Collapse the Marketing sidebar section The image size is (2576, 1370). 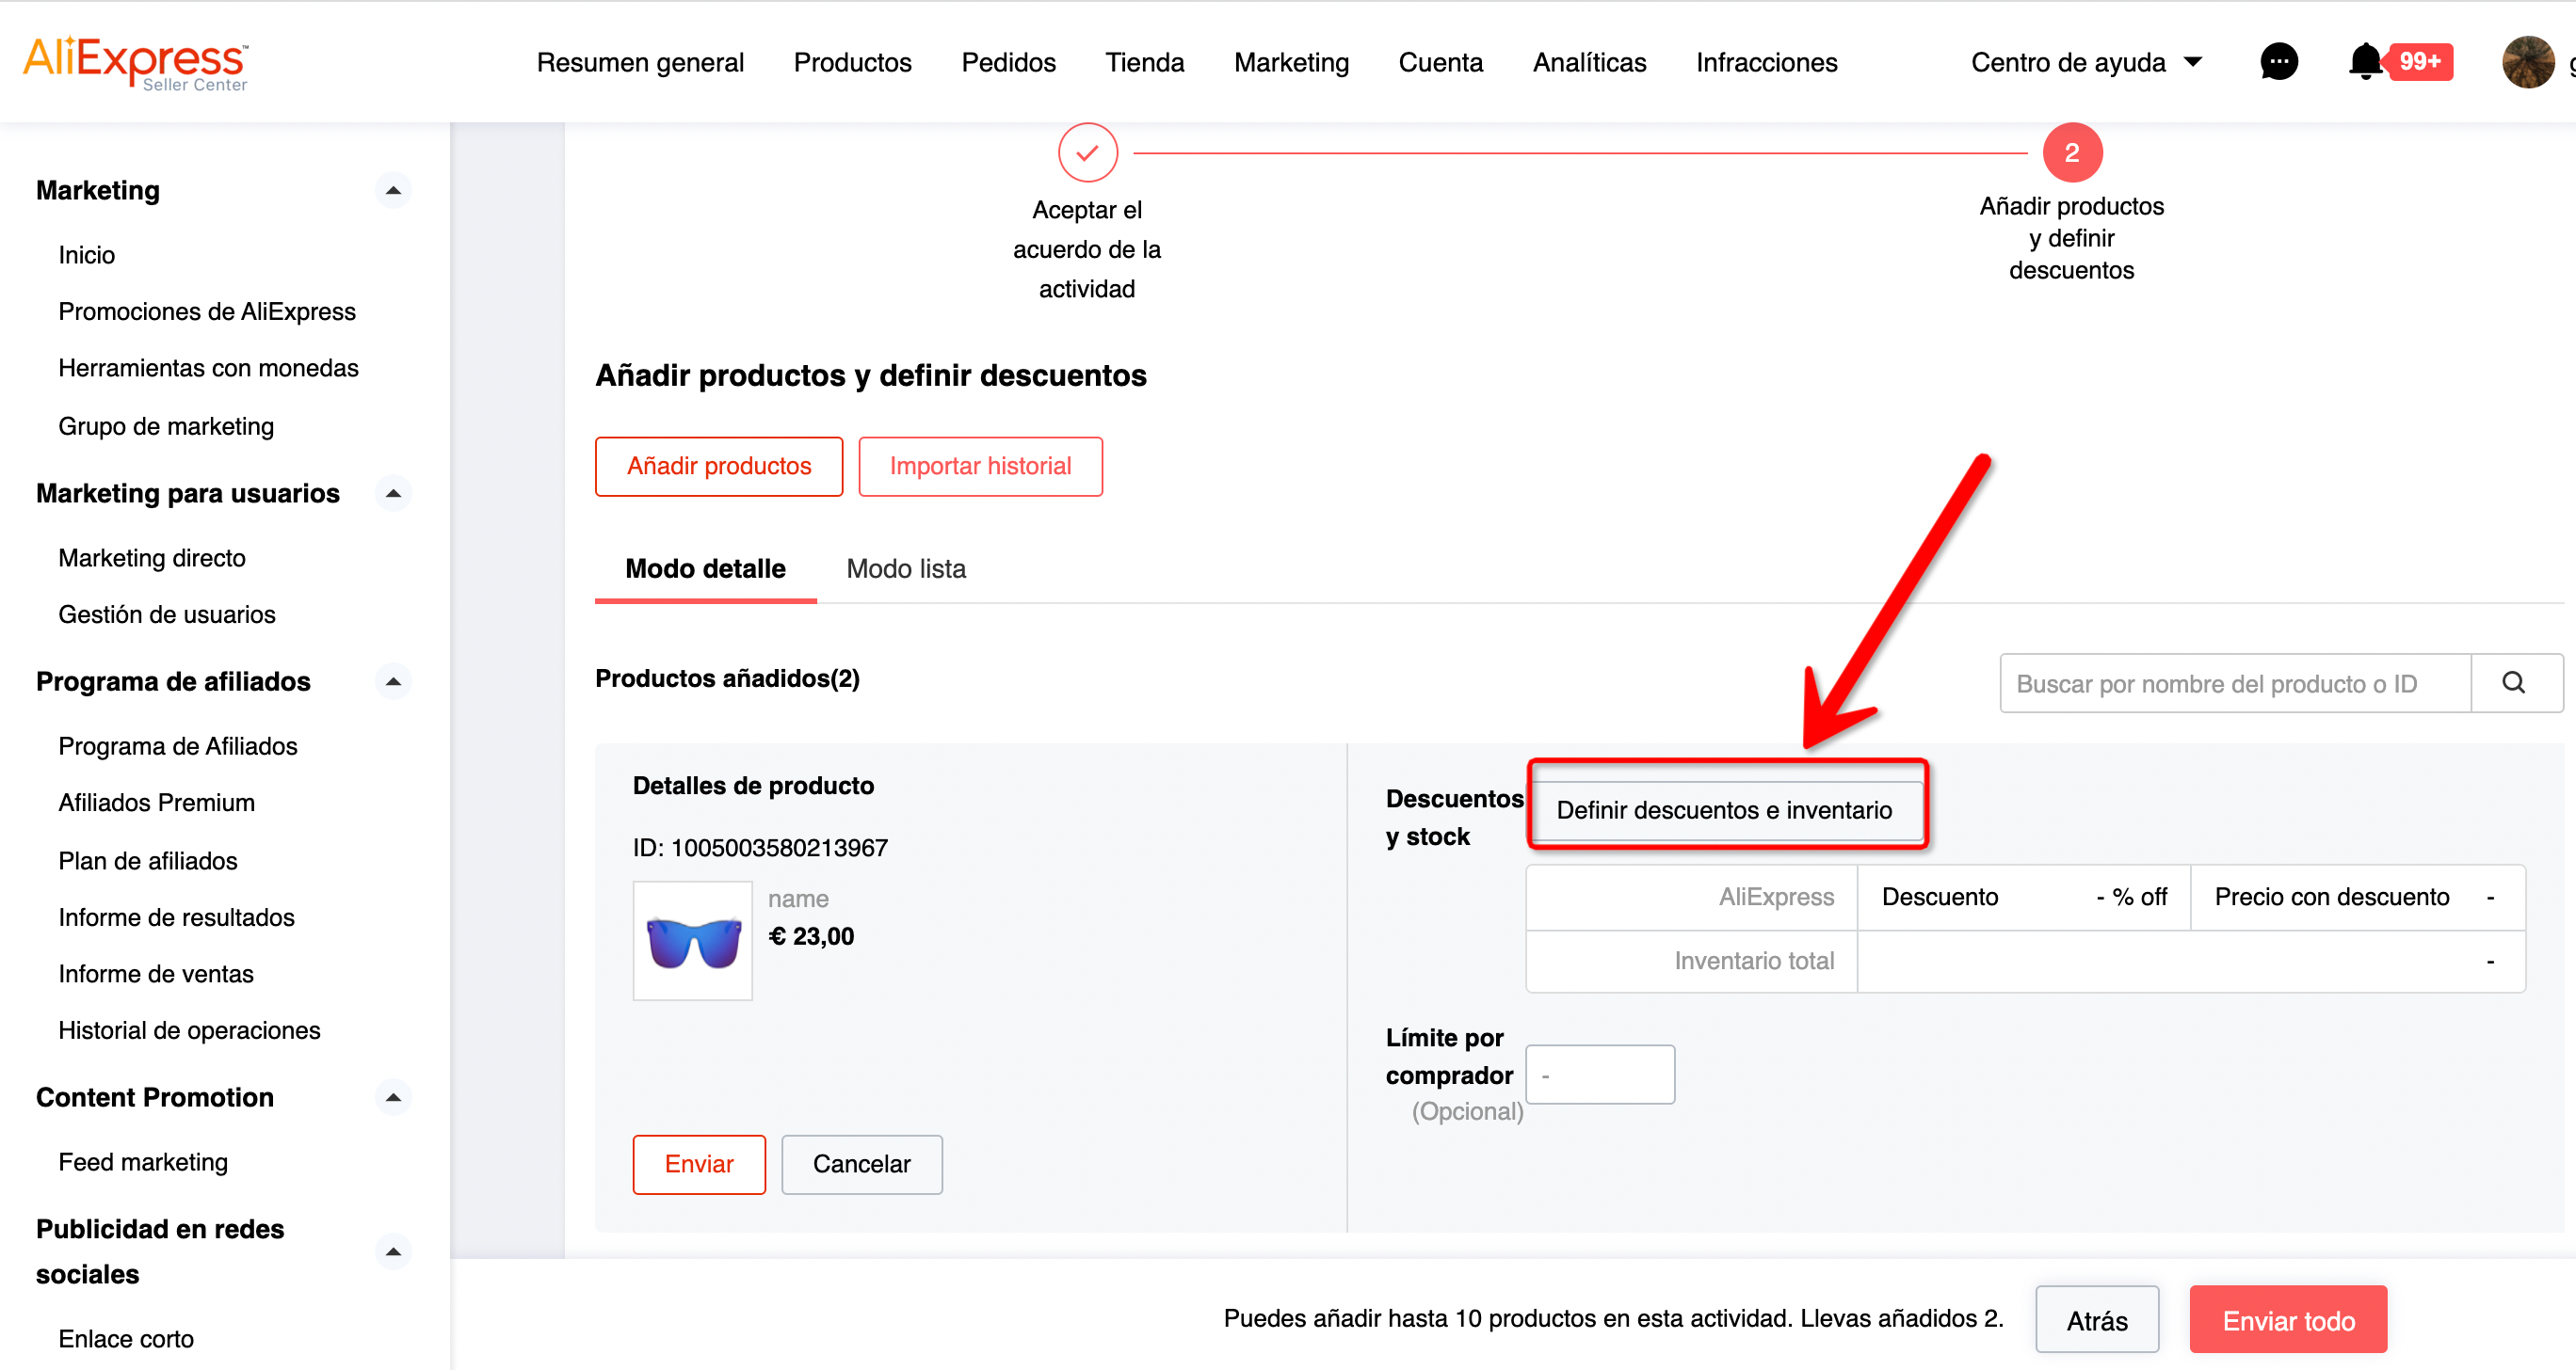point(393,190)
